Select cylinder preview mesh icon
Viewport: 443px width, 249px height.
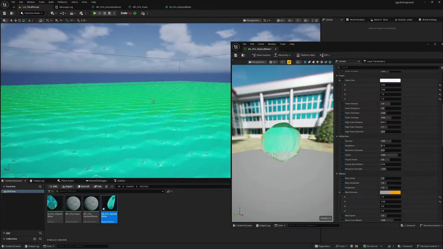pos(309,62)
